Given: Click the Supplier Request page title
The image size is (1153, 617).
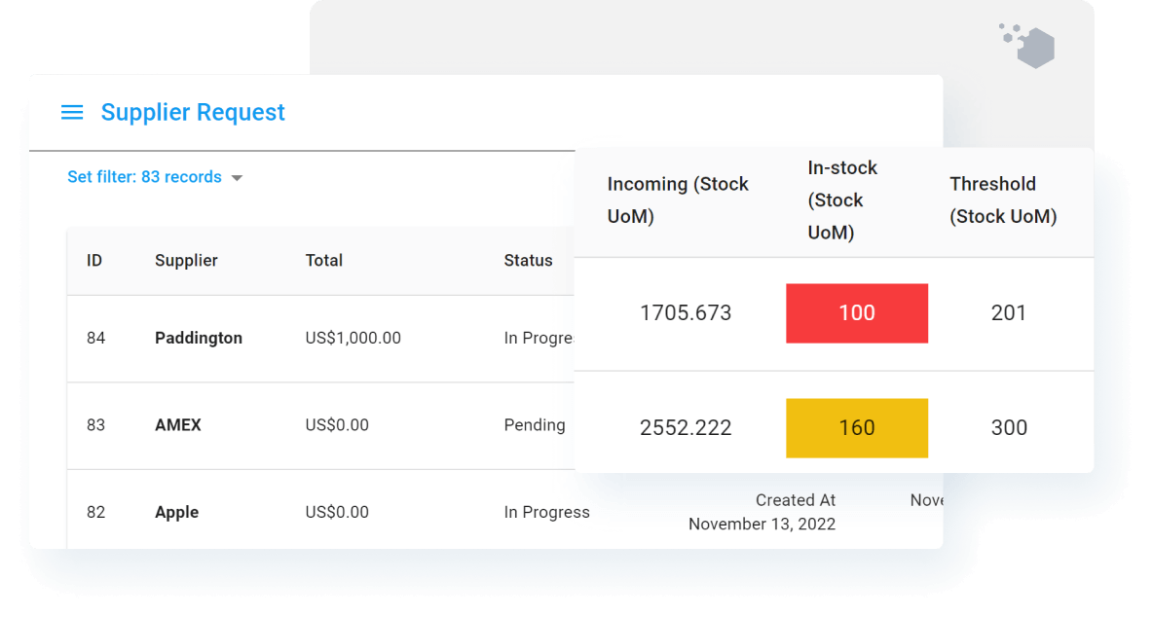Looking at the screenshot, I should [193, 113].
